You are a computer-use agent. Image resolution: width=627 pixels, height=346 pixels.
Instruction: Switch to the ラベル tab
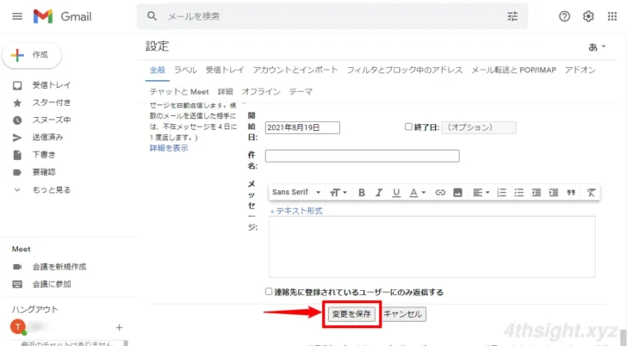185,70
